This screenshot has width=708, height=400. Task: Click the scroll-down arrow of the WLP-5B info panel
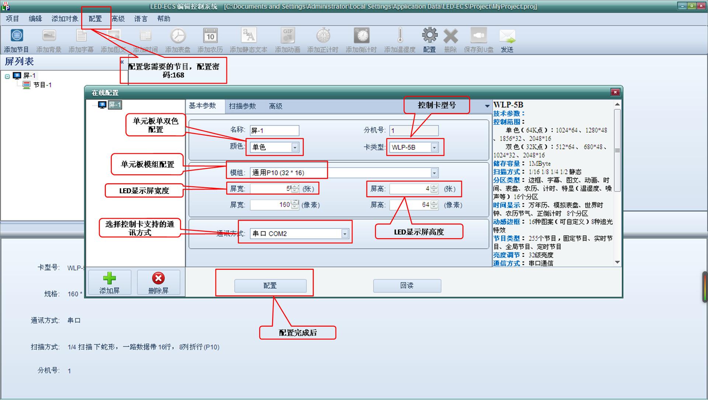click(617, 262)
